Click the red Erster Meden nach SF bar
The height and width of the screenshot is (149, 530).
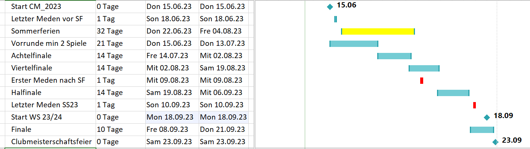click(422, 80)
